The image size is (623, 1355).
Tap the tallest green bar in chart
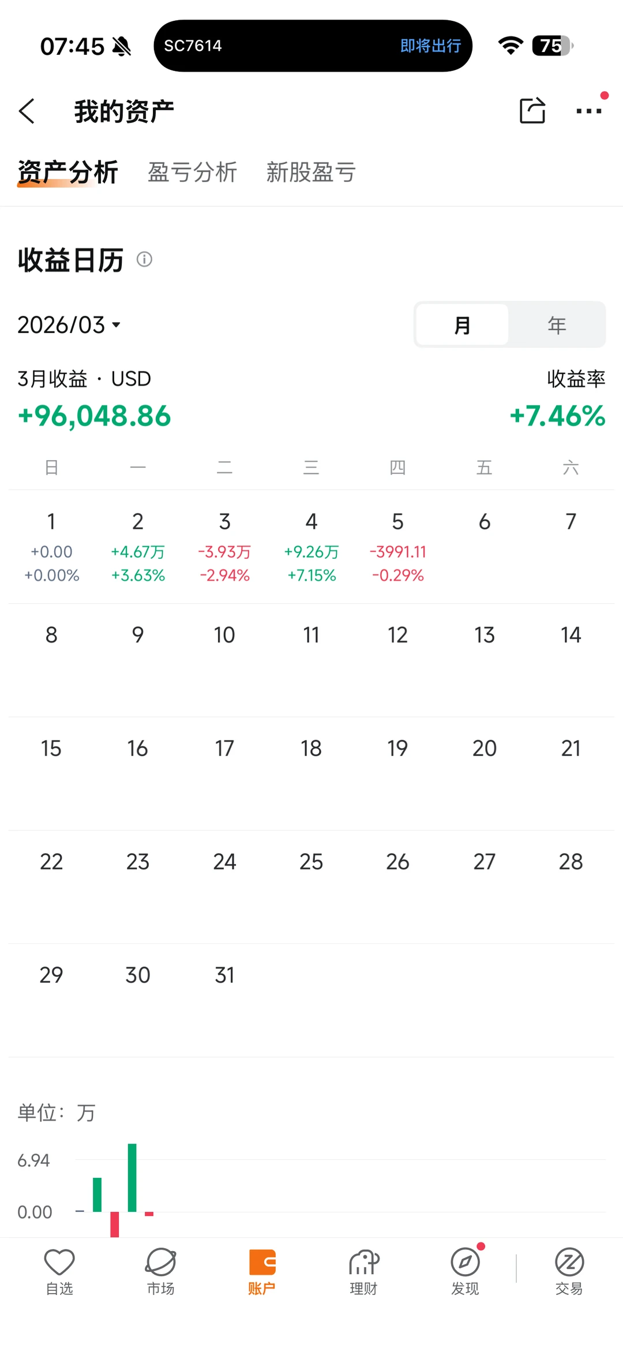(132, 1177)
